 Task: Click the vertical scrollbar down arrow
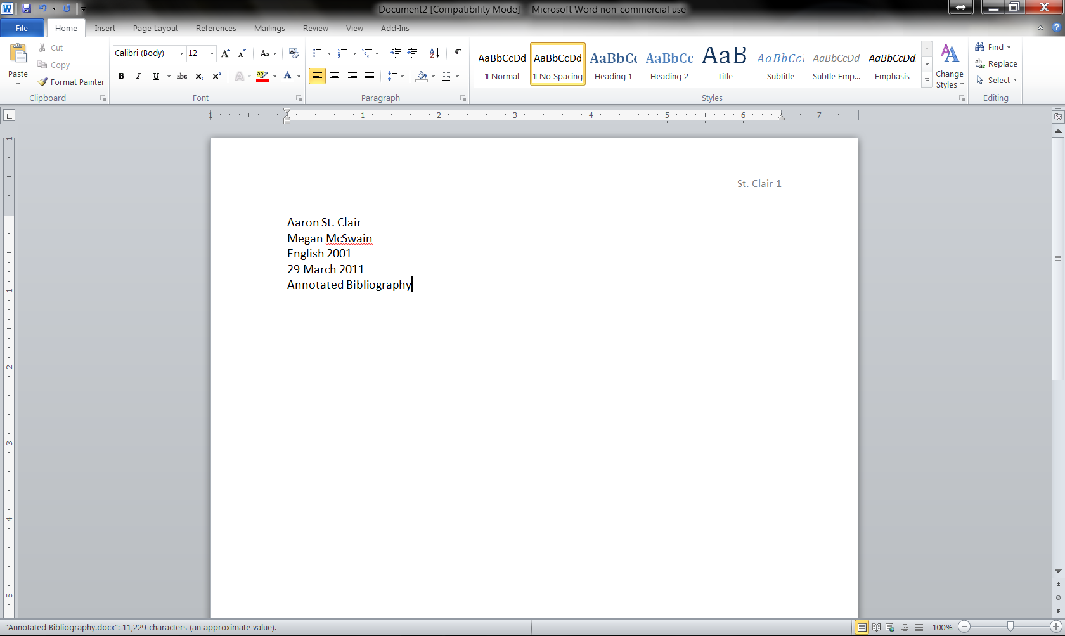click(x=1058, y=571)
